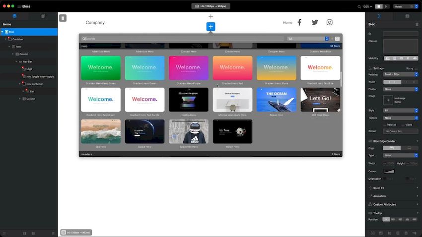Viewport: 422px width, 237px height.
Task: Open the Texture dropdown set to None
Action: 401,118
